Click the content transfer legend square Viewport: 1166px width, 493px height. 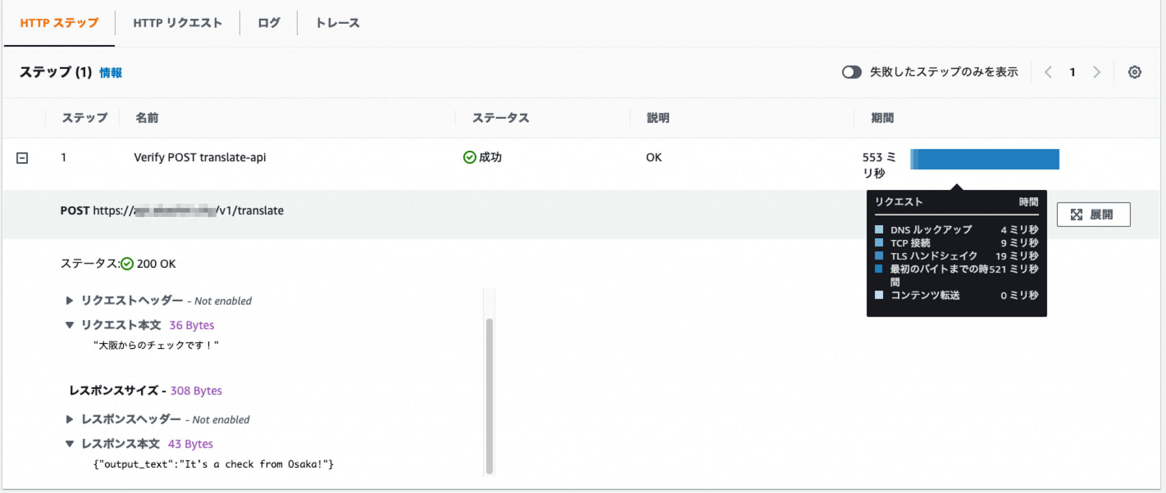[x=879, y=295]
